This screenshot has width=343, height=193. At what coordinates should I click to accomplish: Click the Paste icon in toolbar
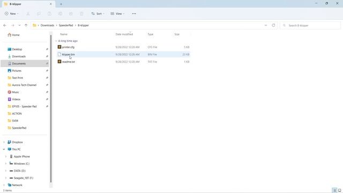click(x=49, y=13)
